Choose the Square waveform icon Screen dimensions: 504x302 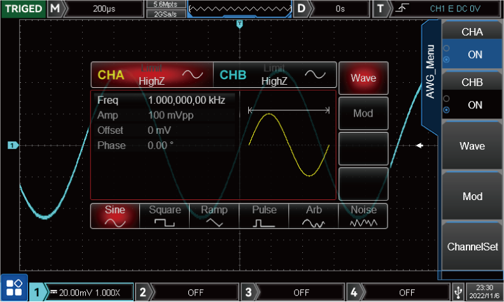click(x=165, y=216)
